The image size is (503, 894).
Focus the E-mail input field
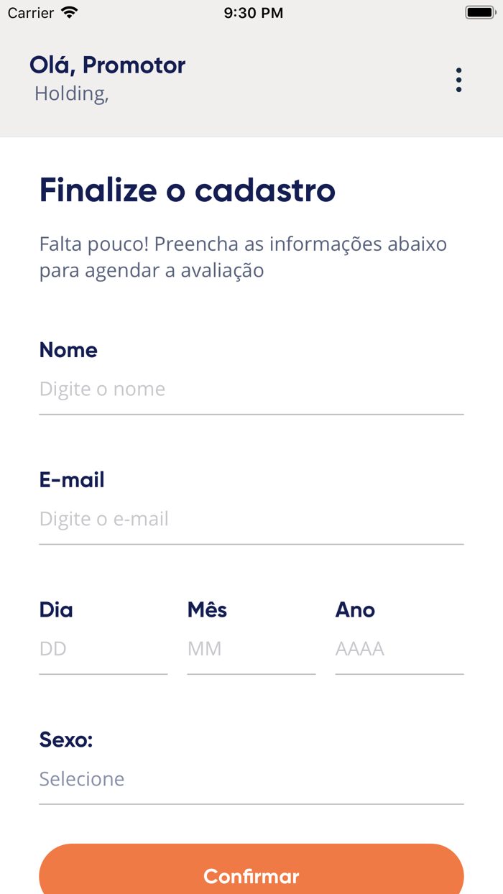click(251, 518)
